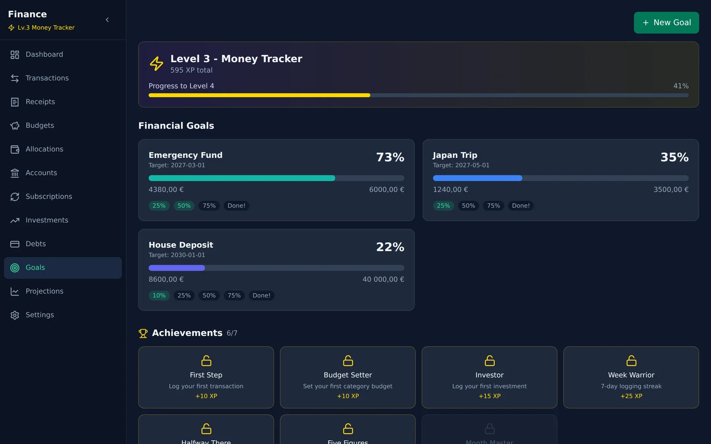711x444 pixels.
Task: Open the Budgets section
Action: click(x=63, y=126)
